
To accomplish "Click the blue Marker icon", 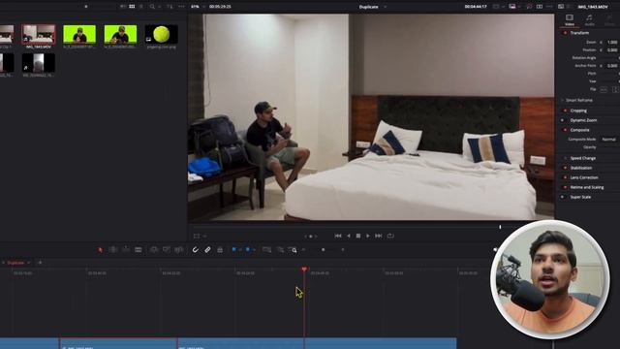I will point(248,250).
